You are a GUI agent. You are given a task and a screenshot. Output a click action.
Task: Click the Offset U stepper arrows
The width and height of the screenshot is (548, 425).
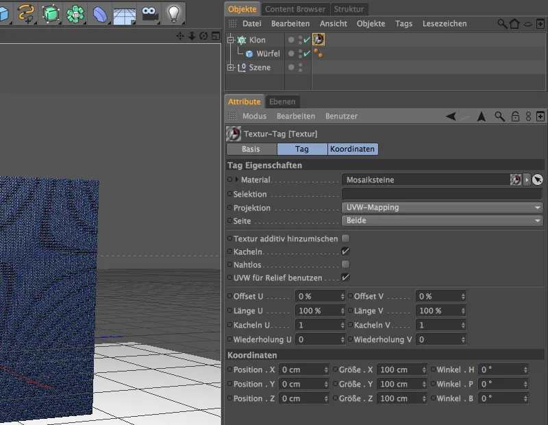(x=342, y=297)
